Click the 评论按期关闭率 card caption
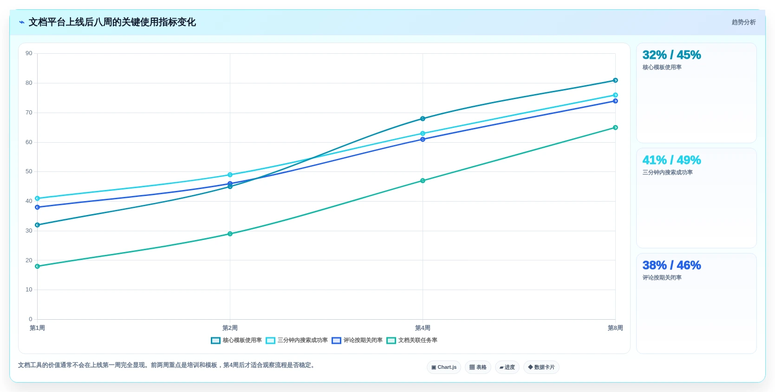775x392 pixels. (x=662, y=278)
